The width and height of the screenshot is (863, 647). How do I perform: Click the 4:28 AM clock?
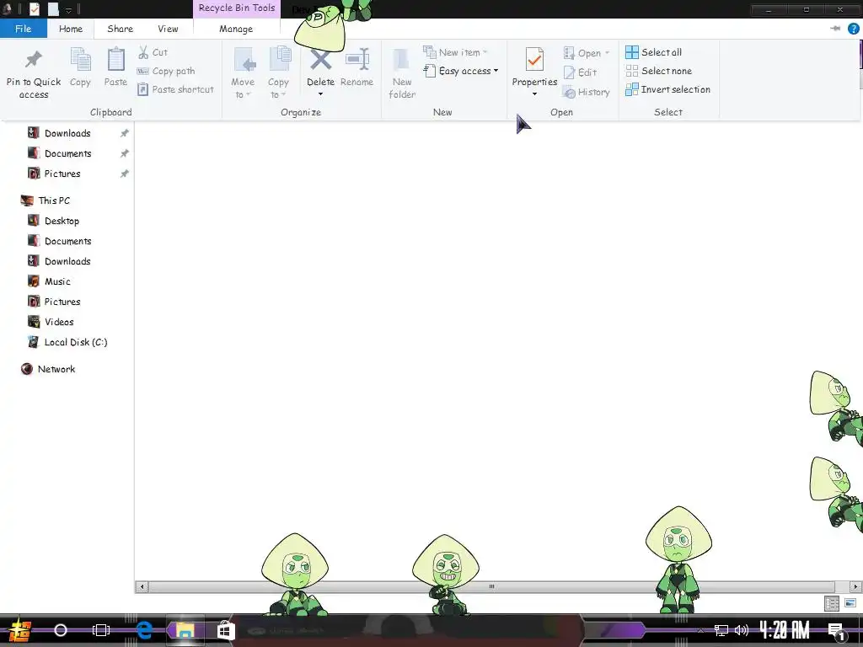[x=785, y=630]
